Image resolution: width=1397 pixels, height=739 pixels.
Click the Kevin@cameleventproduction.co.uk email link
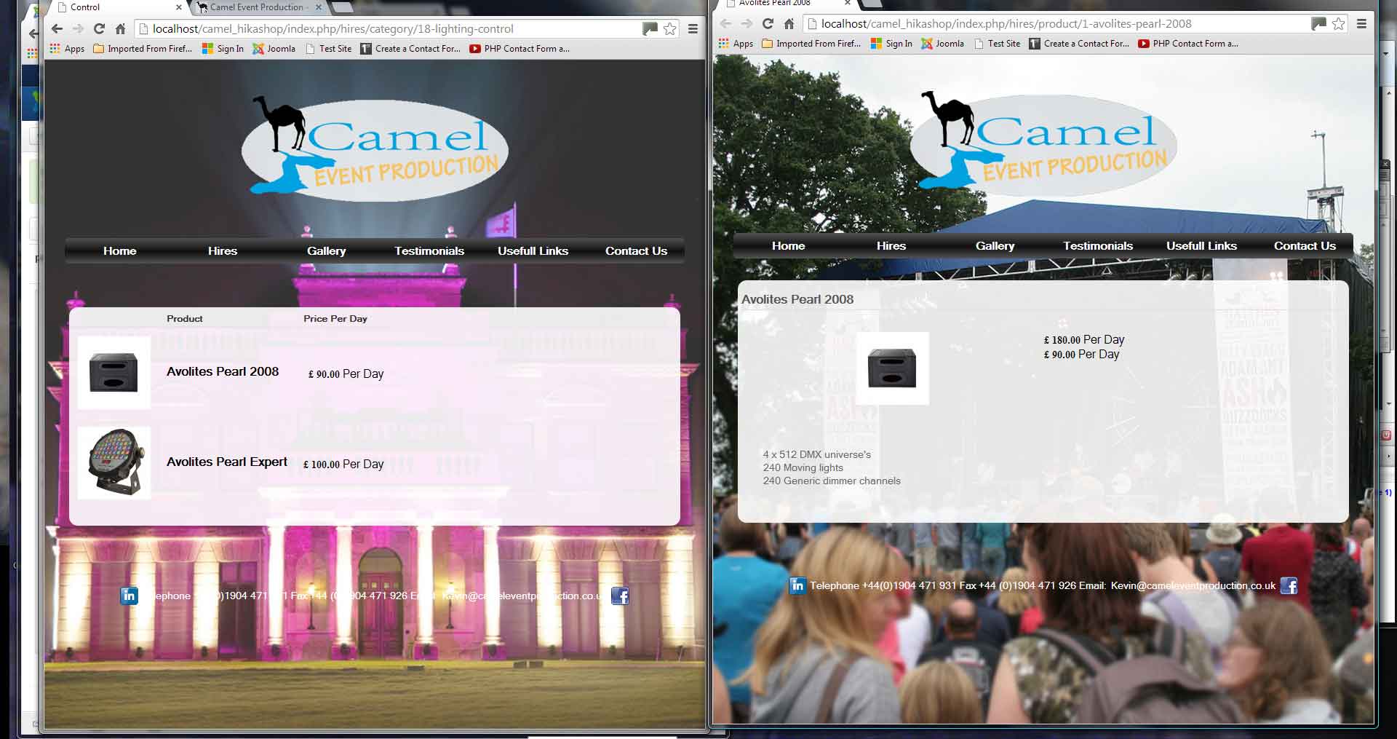point(1193,585)
